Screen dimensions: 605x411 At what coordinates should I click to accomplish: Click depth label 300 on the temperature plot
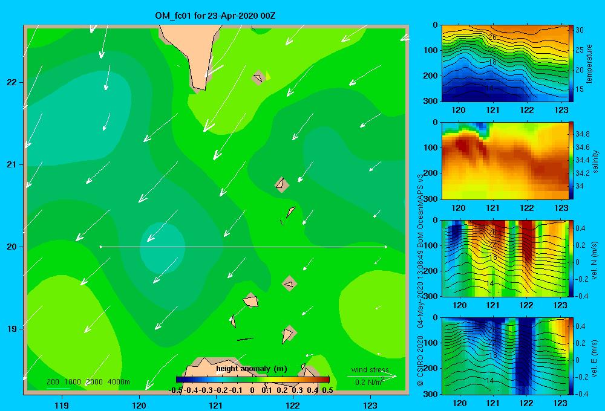[431, 100]
